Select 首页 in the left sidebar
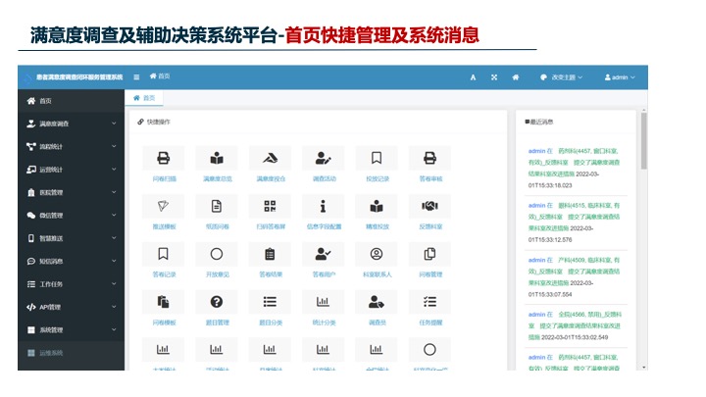This screenshot has width=706, height=397. pyautogui.click(x=72, y=101)
